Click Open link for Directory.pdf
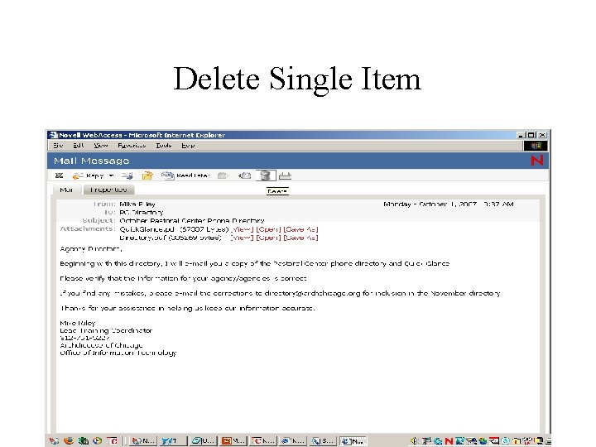The width and height of the screenshot is (596, 447). [x=268, y=238]
